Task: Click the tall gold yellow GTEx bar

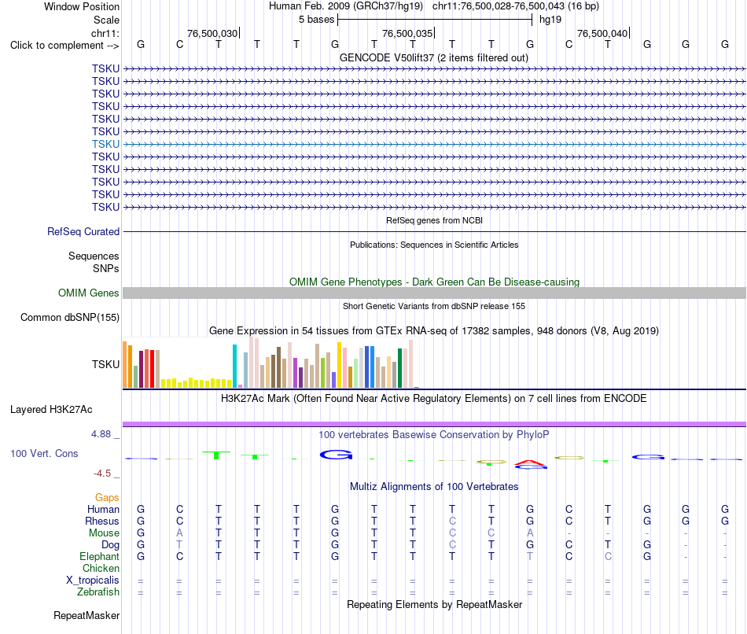Action: 339,365
